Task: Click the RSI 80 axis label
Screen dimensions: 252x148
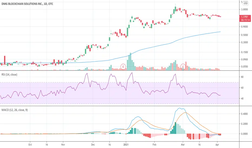Action: 242,77
